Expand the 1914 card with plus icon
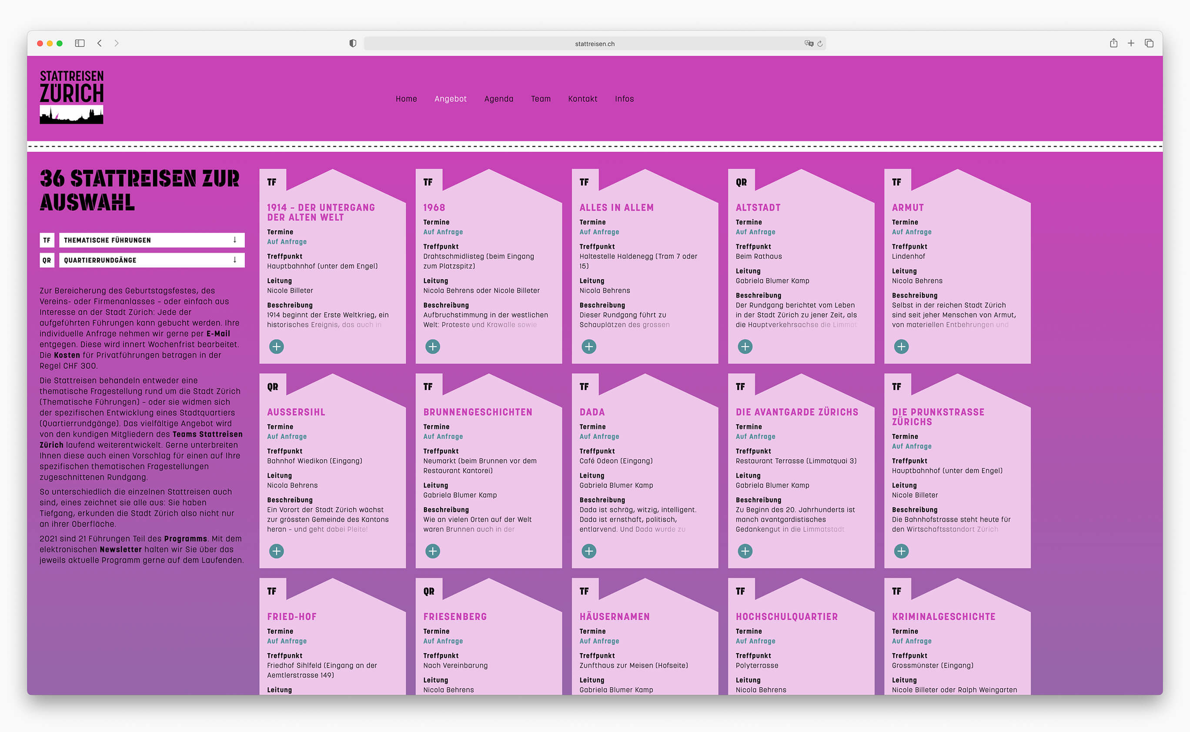This screenshot has height=732, width=1190. 277,347
